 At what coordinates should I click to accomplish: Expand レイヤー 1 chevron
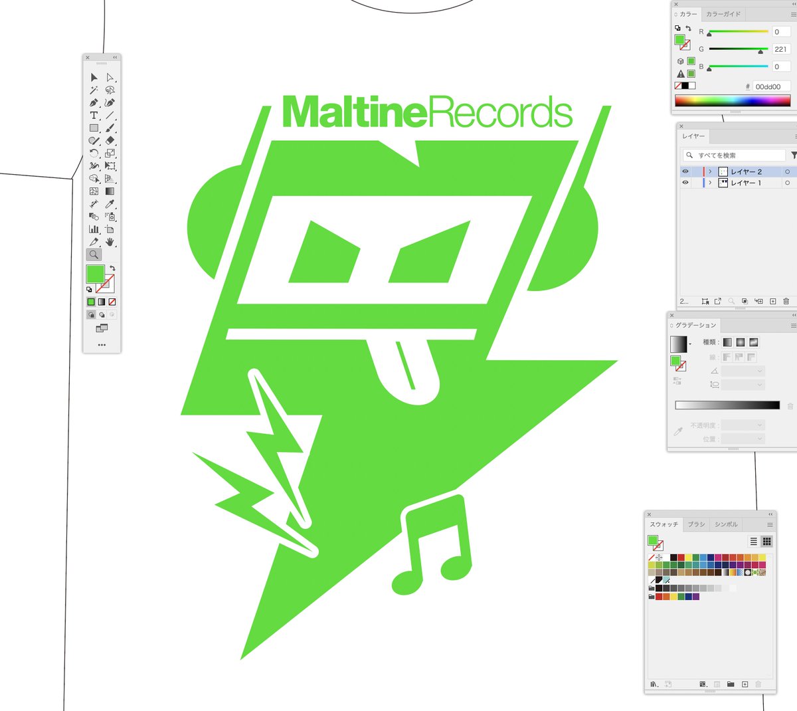click(710, 183)
